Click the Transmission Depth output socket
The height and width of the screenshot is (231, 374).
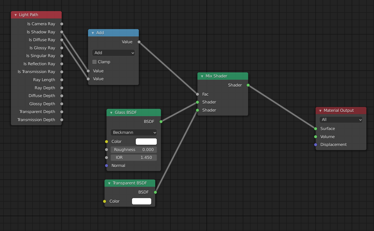tap(62, 120)
